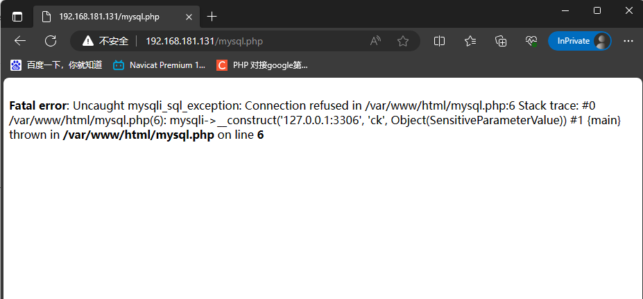The image size is (643, 299).
Task: Click the read aloud icon
Action: (x=375, y=41)
